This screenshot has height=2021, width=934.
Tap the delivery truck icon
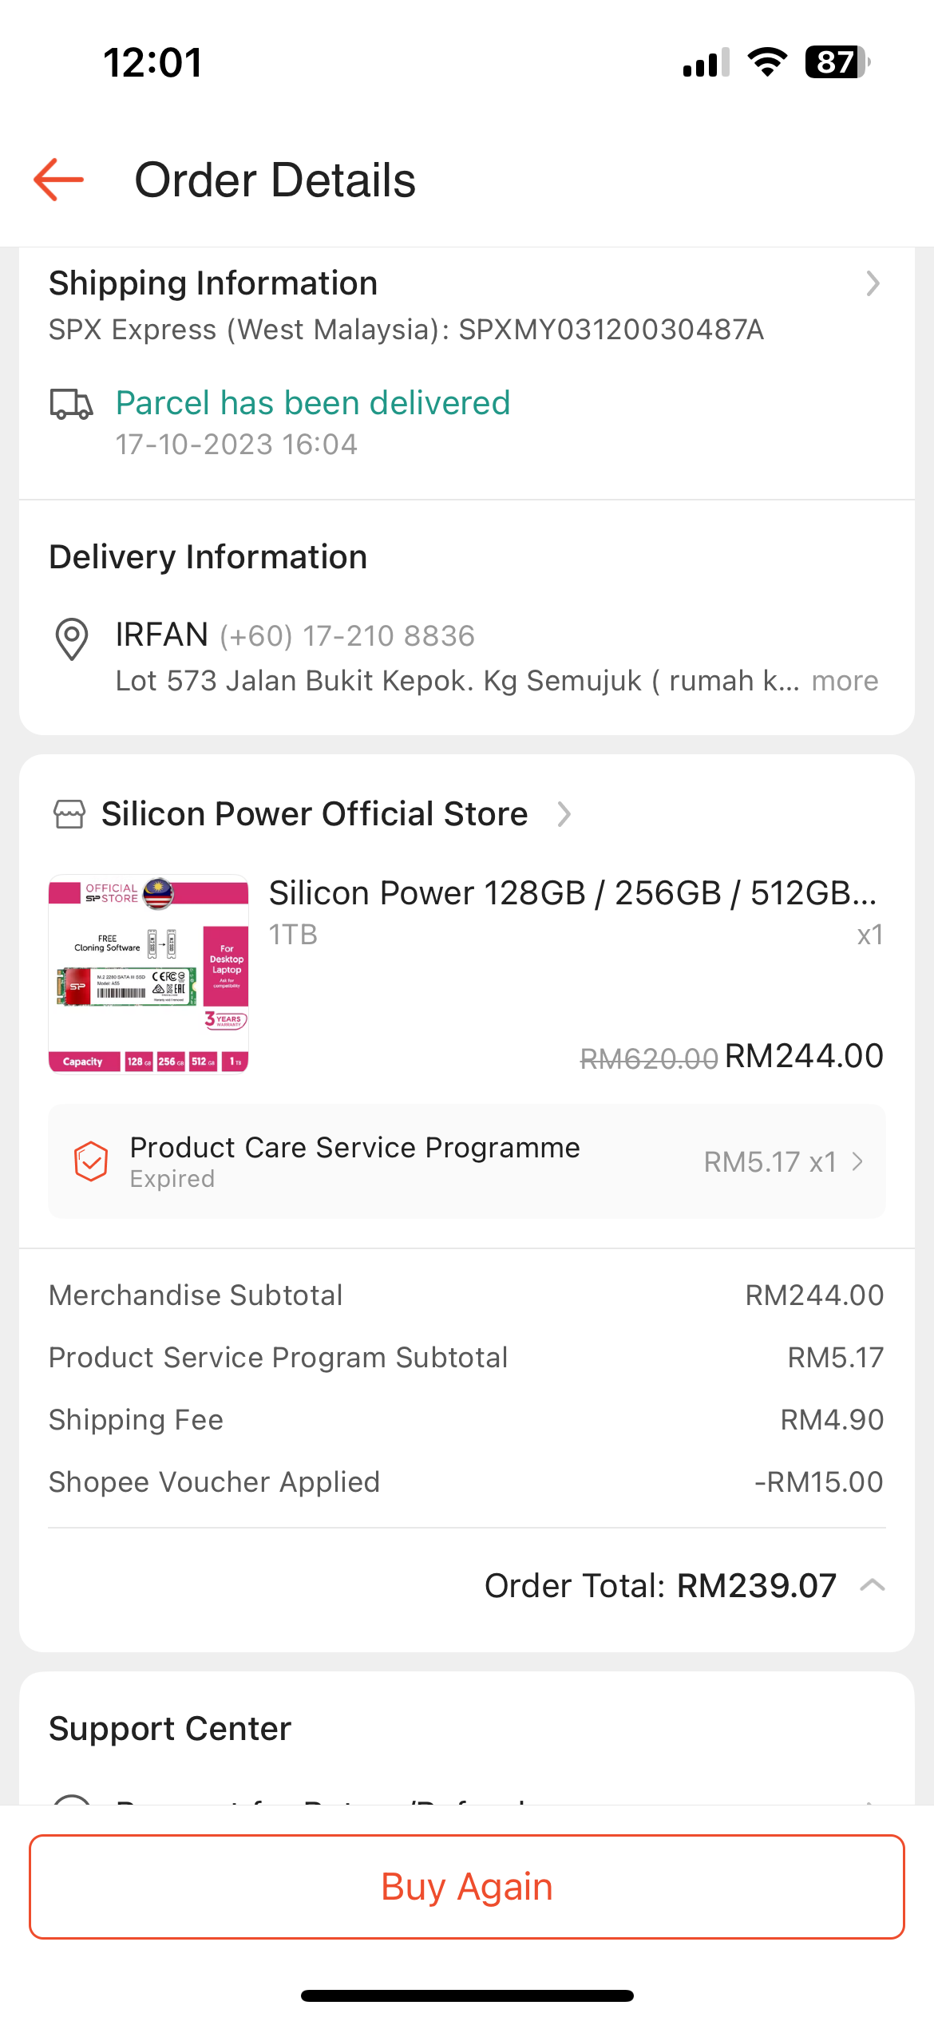[71, 405]
